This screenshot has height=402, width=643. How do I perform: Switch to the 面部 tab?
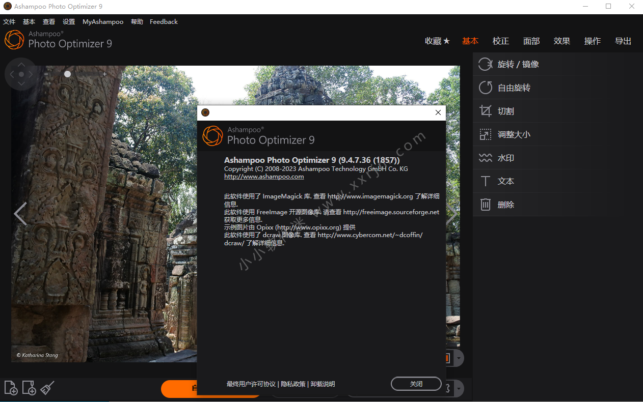[531, 41]
